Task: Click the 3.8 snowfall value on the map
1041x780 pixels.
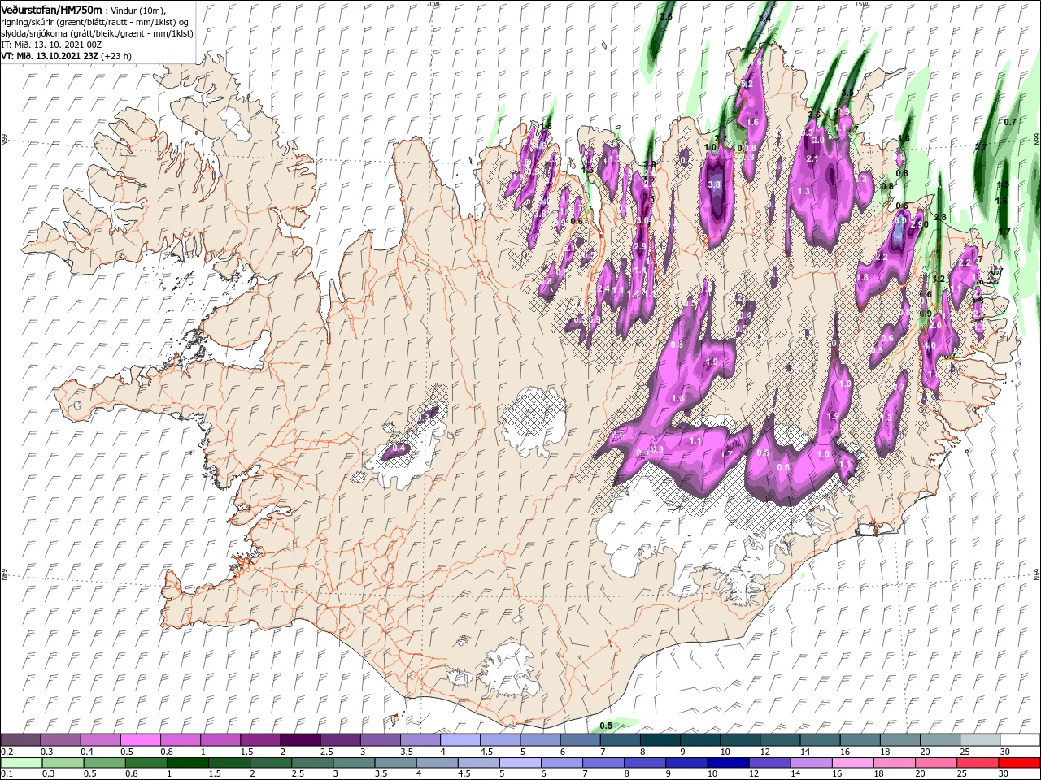Action: point(715,184)
